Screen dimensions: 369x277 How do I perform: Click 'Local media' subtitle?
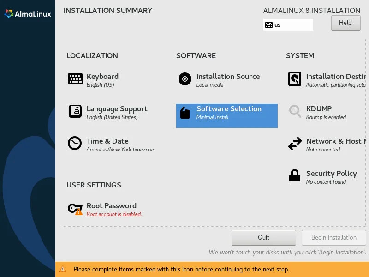pos(210,85)
